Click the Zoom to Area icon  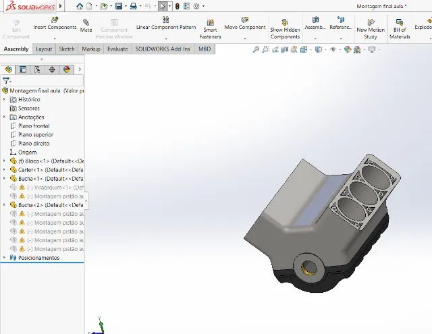pos(265,49)
